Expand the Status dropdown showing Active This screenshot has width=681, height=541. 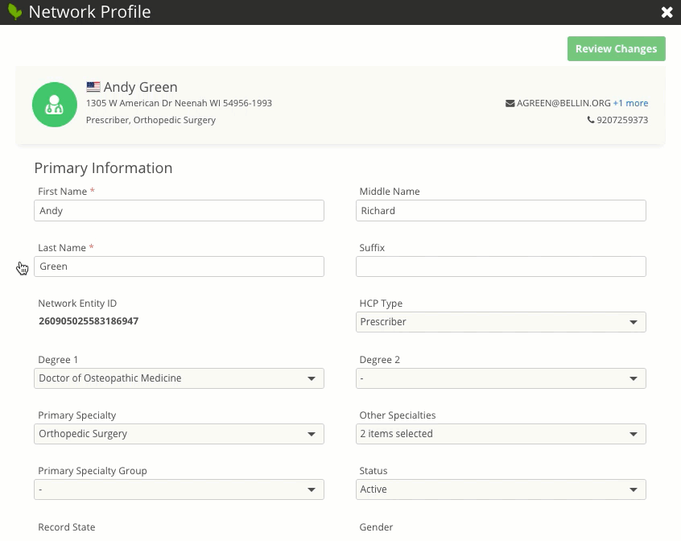501,489
